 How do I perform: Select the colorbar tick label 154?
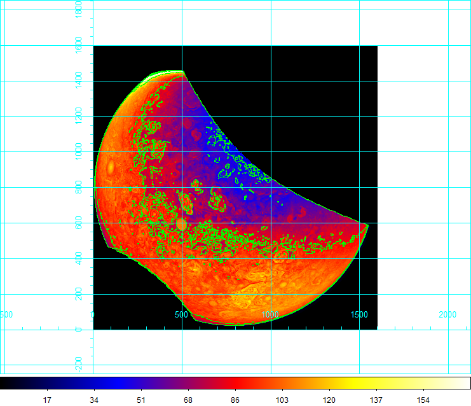coord(423,400)
